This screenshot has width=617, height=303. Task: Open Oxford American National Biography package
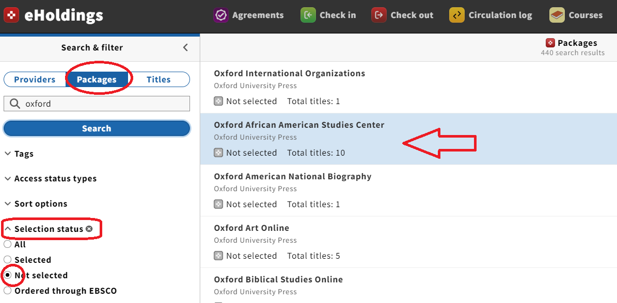(293, 176)
